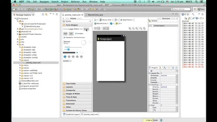
Task: Open the locale globe dropdown
Action: click(112, 23)
